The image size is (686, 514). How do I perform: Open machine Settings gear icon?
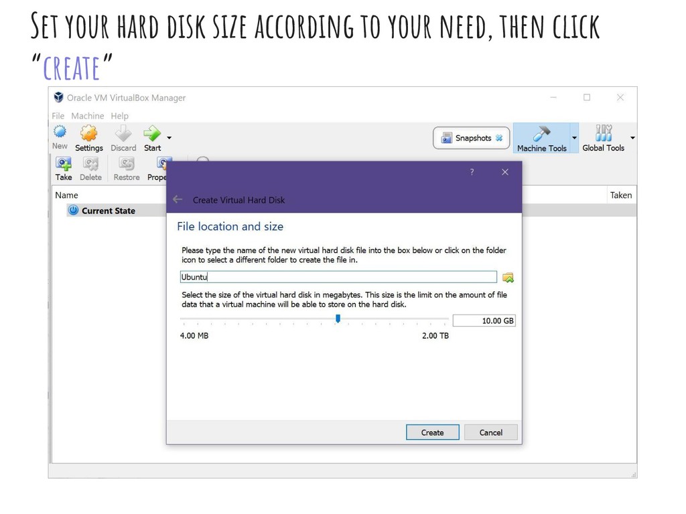click(88, 133)
